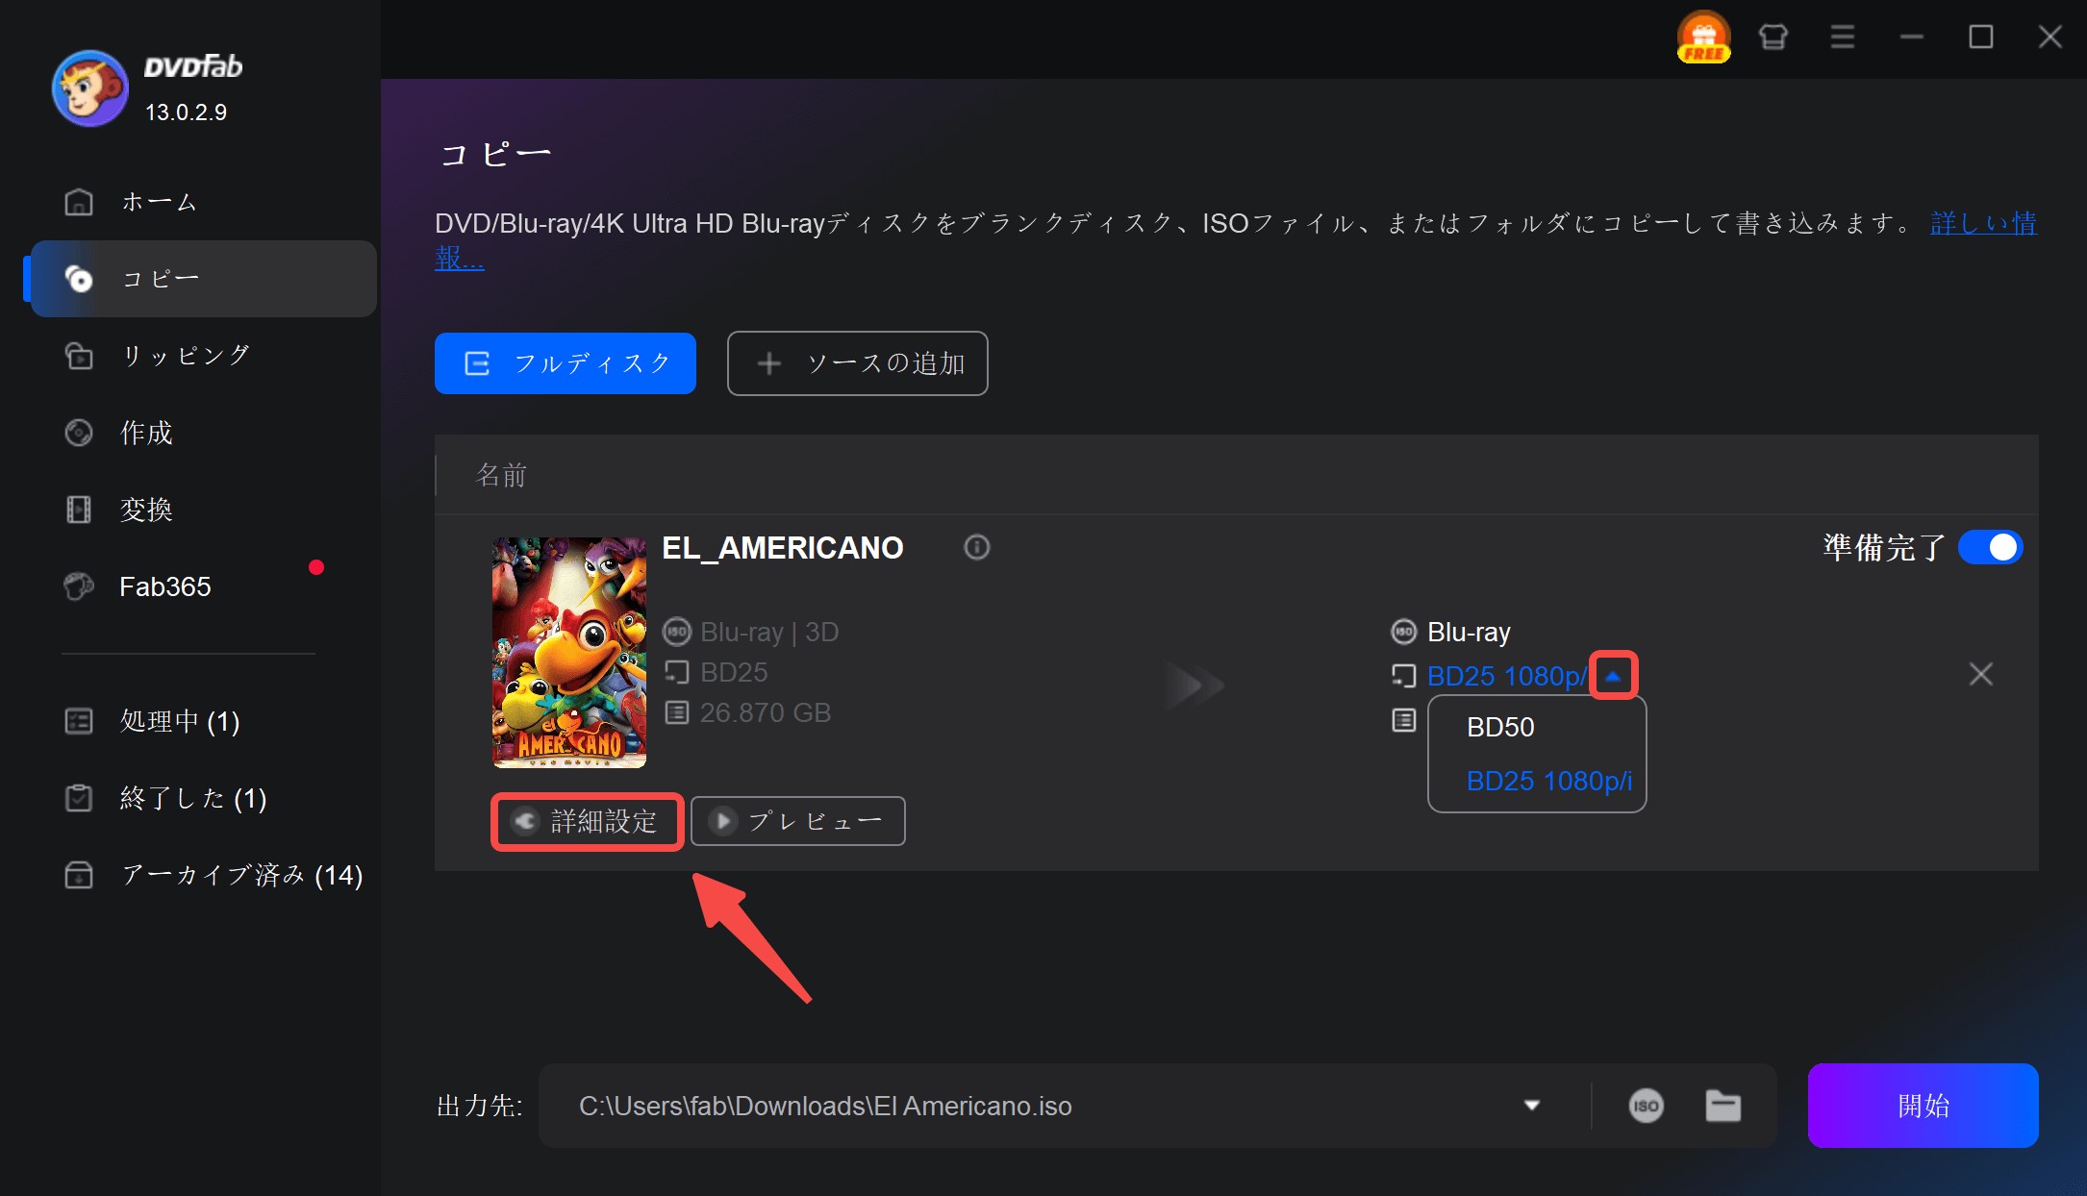Click the fast-forward arrows between source and output
This screenshot has height=1196, width=2087.
tap(1194, 685)
